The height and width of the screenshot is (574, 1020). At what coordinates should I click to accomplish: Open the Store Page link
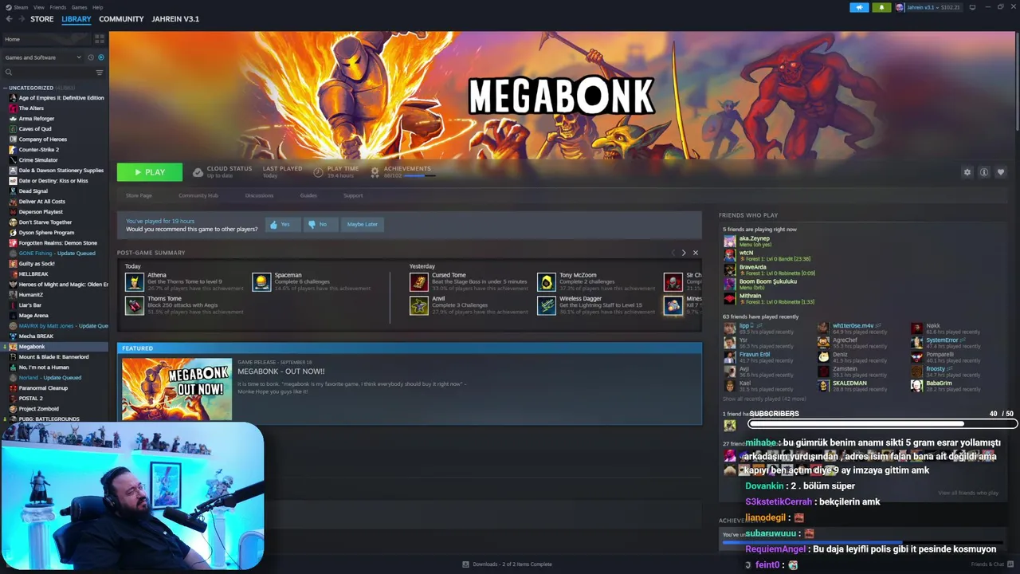click(139, 195)
